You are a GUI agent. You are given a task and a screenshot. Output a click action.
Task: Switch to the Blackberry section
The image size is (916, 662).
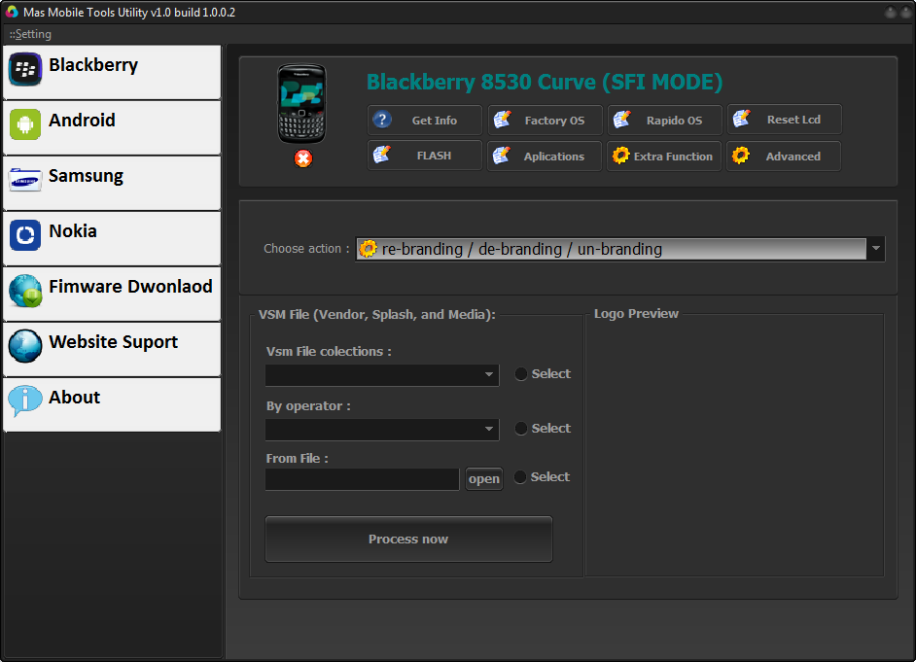pyautogui.click(x=112, y=72)
